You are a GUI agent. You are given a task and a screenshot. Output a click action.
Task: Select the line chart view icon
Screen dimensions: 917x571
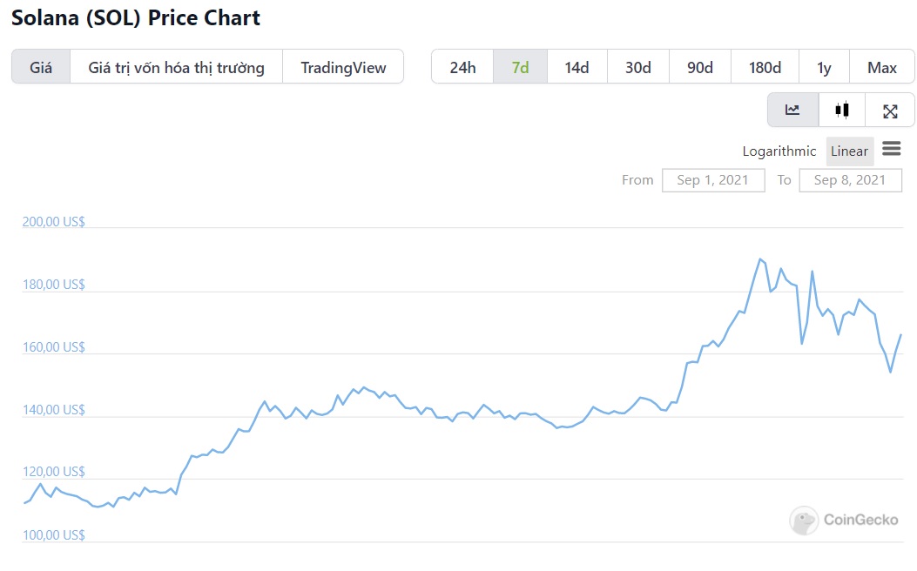click(x=793, y=110)
